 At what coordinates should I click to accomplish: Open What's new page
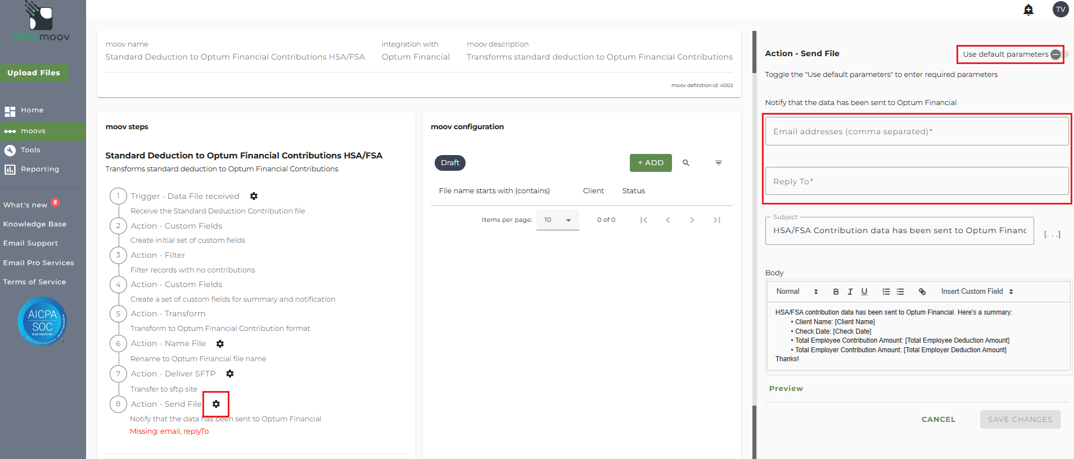click(x=25, y=205)
